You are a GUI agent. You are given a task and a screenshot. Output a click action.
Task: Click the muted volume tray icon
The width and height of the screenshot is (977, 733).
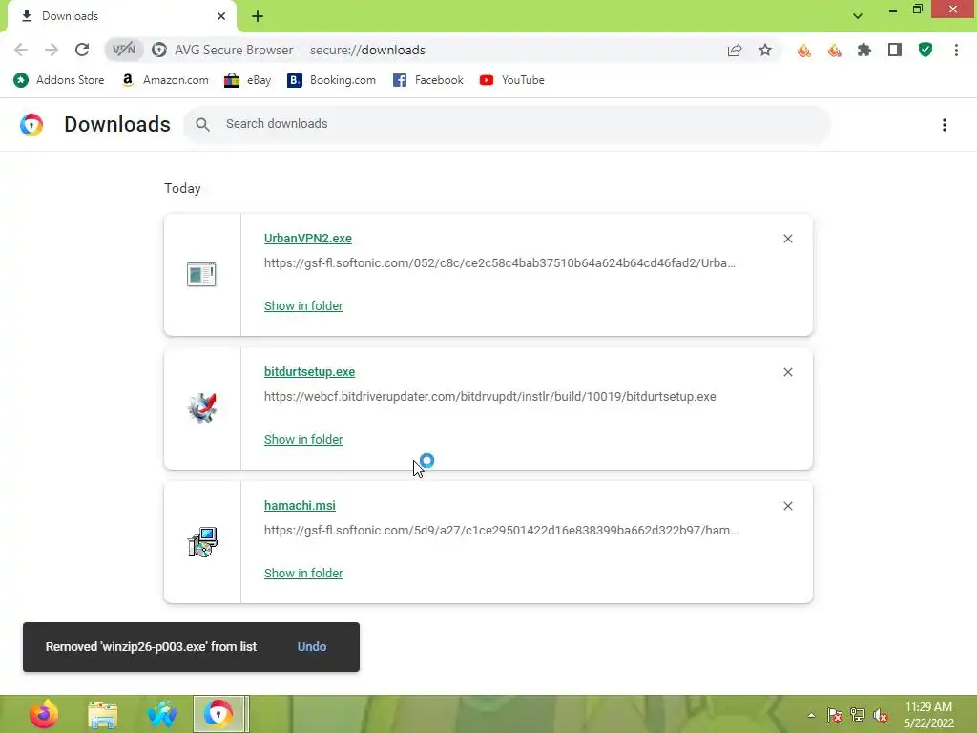pyautogui.click(x=881, y=715)
